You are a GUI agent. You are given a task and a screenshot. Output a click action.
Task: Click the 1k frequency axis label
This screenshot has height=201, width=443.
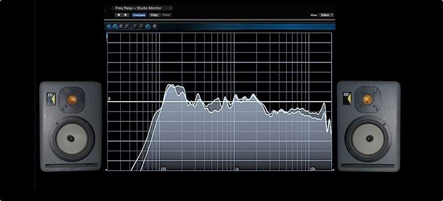pos(237,169)
